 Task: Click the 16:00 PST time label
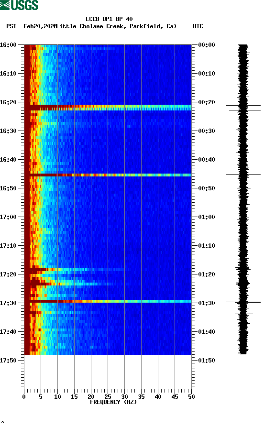click(x=8, y=44)
